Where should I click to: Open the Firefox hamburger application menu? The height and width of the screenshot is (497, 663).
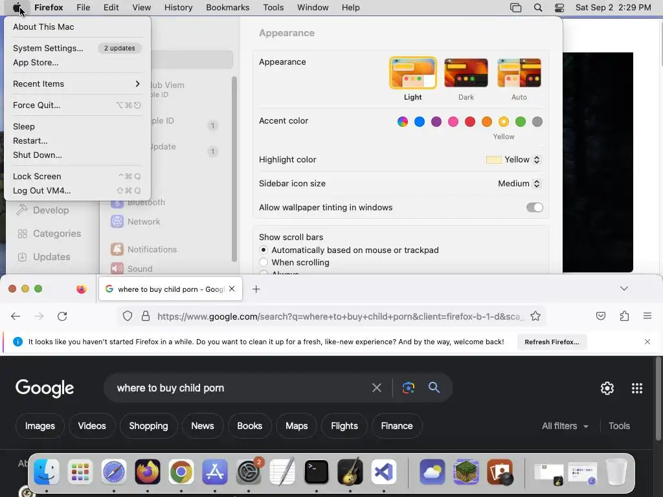click(647, 316)
